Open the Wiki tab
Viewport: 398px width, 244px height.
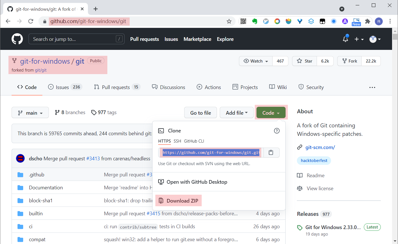[278, 87]
